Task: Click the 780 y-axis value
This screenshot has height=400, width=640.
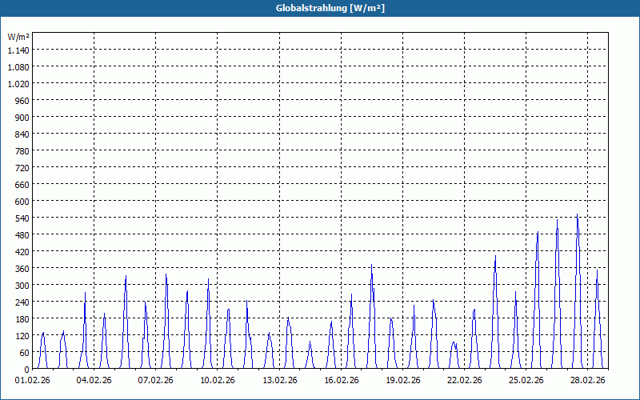Action: 22,151
